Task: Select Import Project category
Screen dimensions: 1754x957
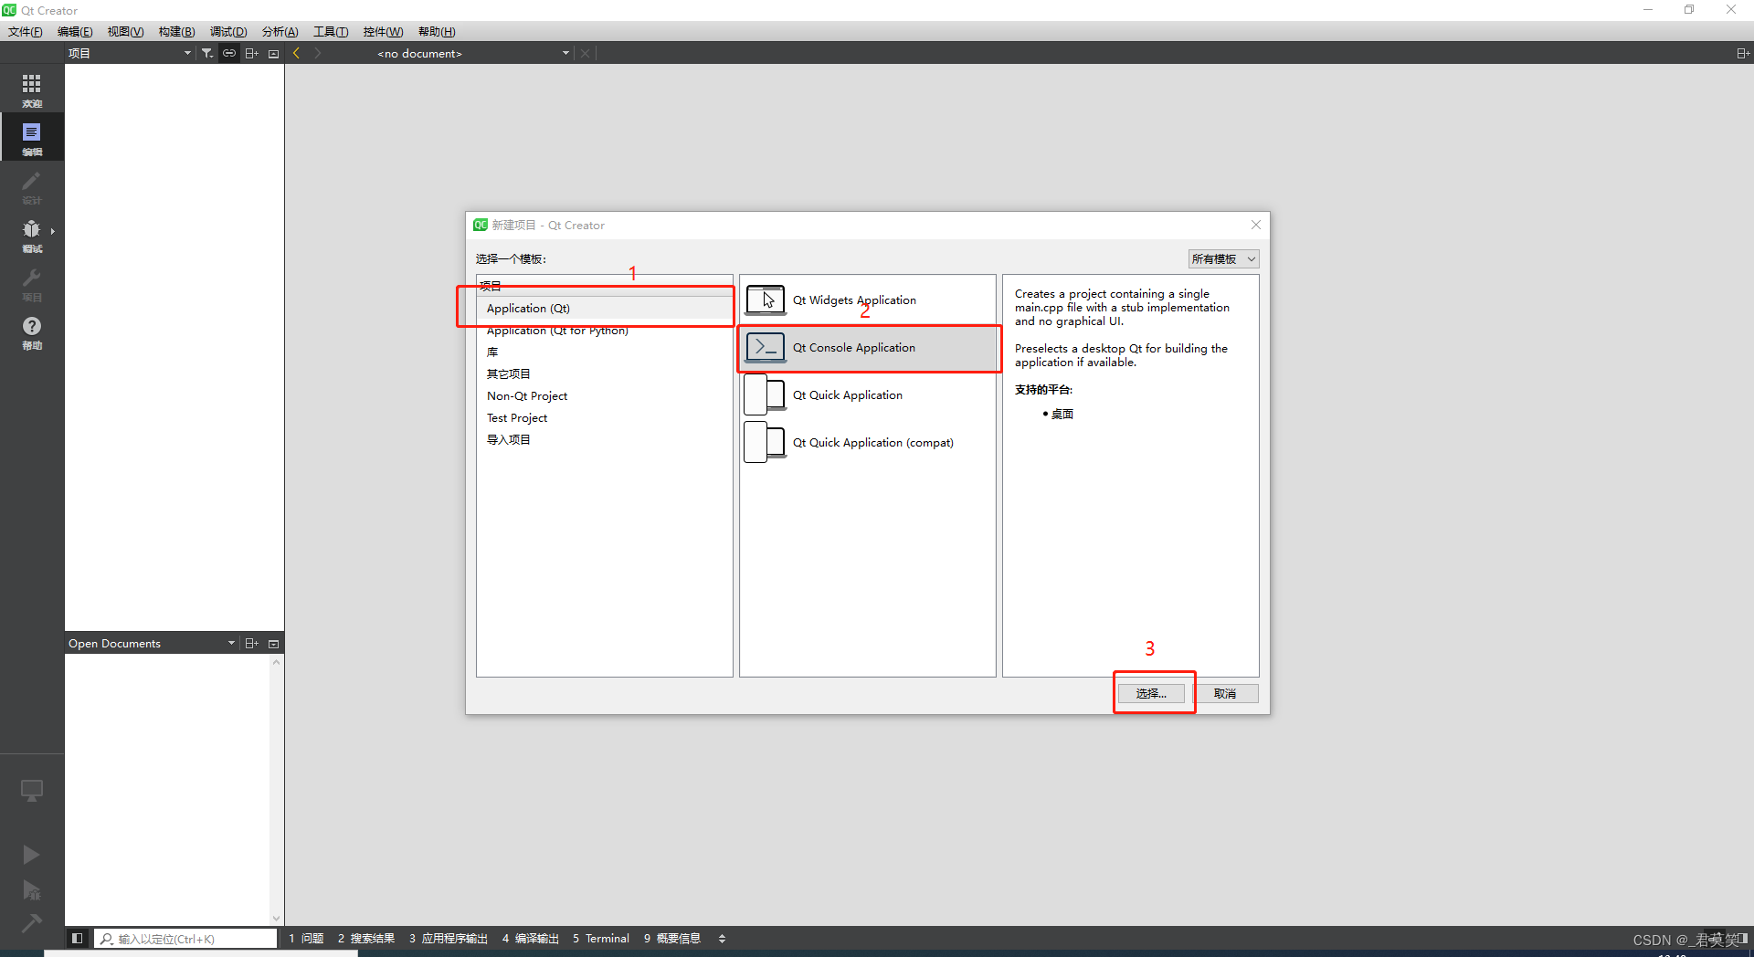Action: 605,440
